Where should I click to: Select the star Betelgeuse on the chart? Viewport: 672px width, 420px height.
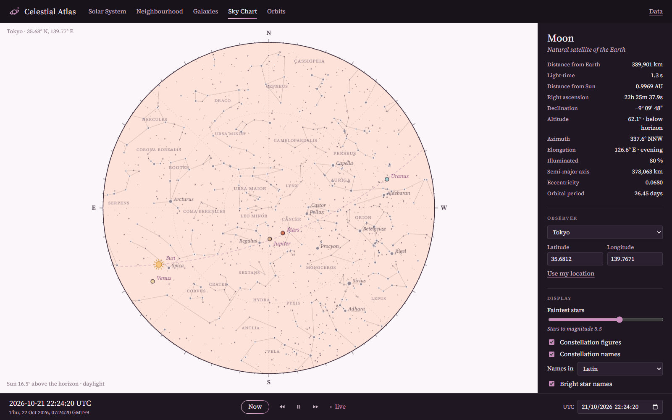coord(360,231)
